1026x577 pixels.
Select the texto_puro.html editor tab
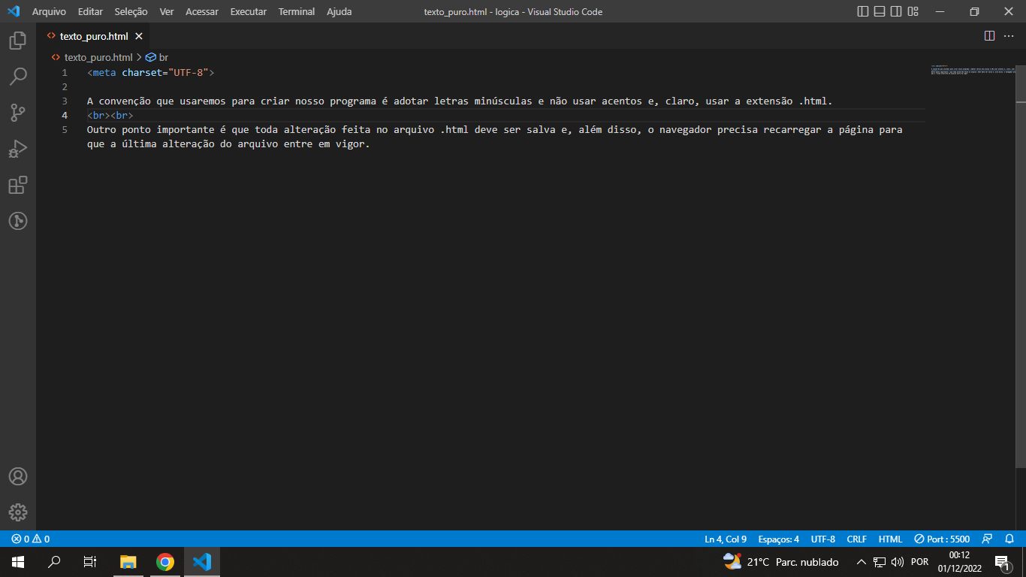pyautogui.click(x=94, y=36)
